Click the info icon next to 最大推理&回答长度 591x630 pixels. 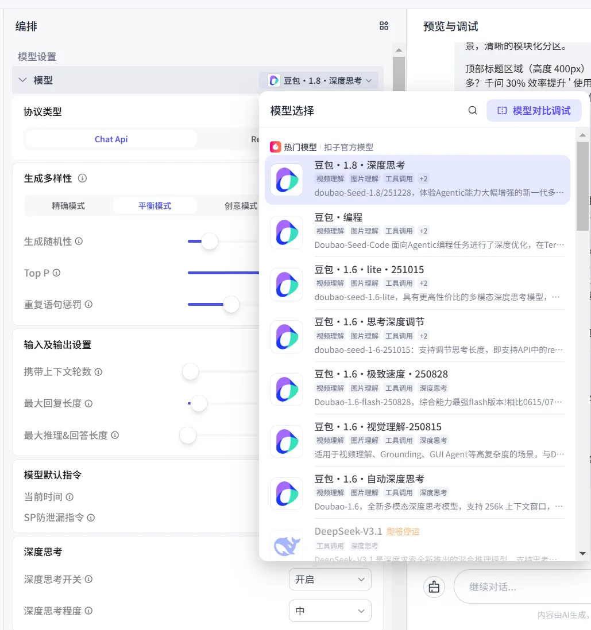[x=115, y=435]
